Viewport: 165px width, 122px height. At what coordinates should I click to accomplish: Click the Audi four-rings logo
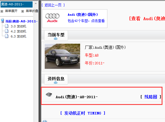[52, 18]
